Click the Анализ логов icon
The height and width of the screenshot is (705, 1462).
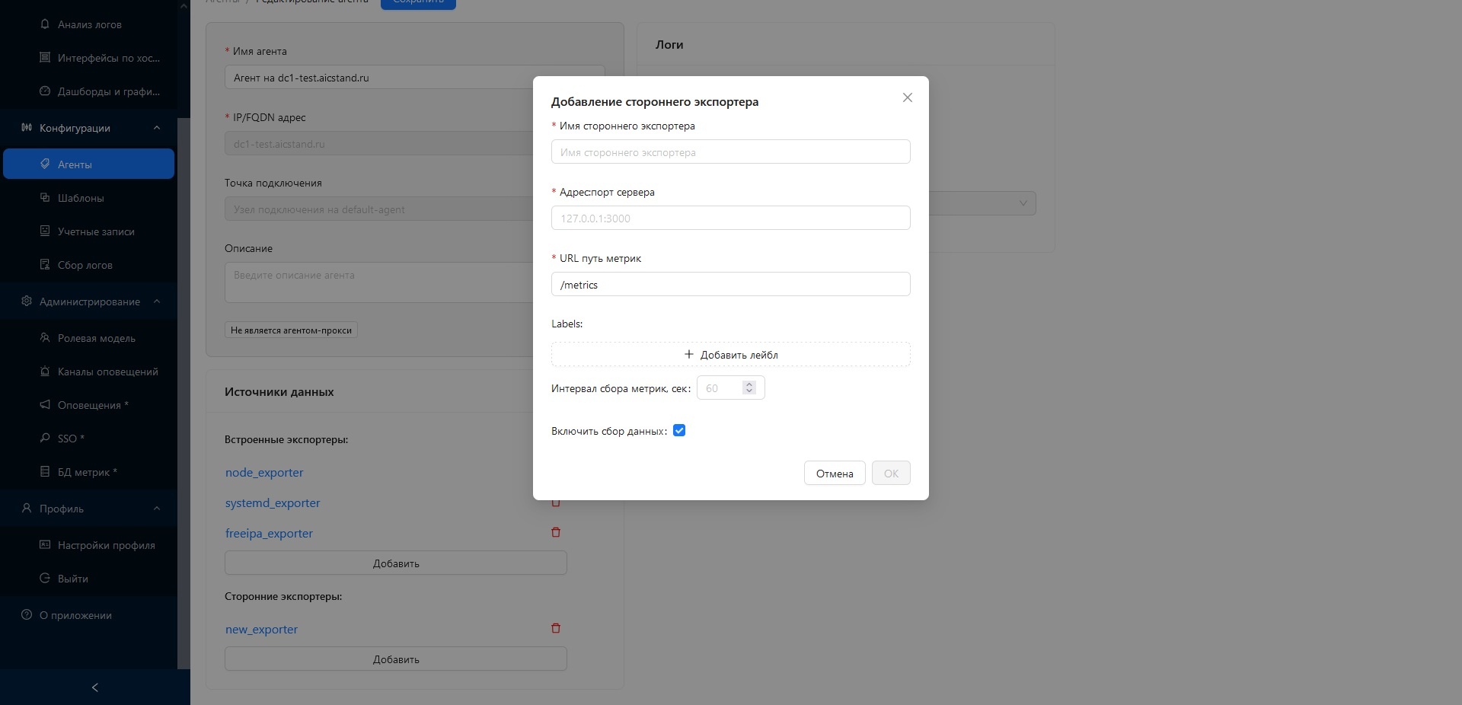pyautogui.click(x=45, y=24)
